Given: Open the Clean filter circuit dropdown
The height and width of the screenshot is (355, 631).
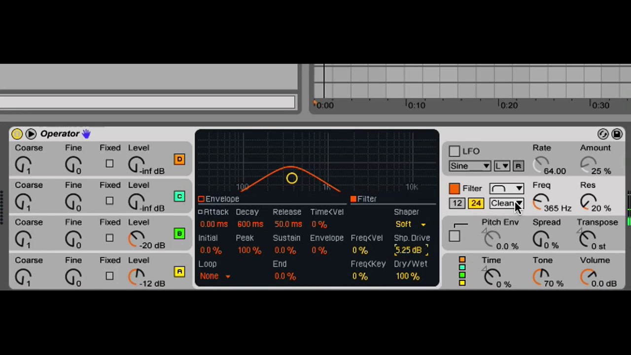Looking at the screenshot, I should 507,203.
